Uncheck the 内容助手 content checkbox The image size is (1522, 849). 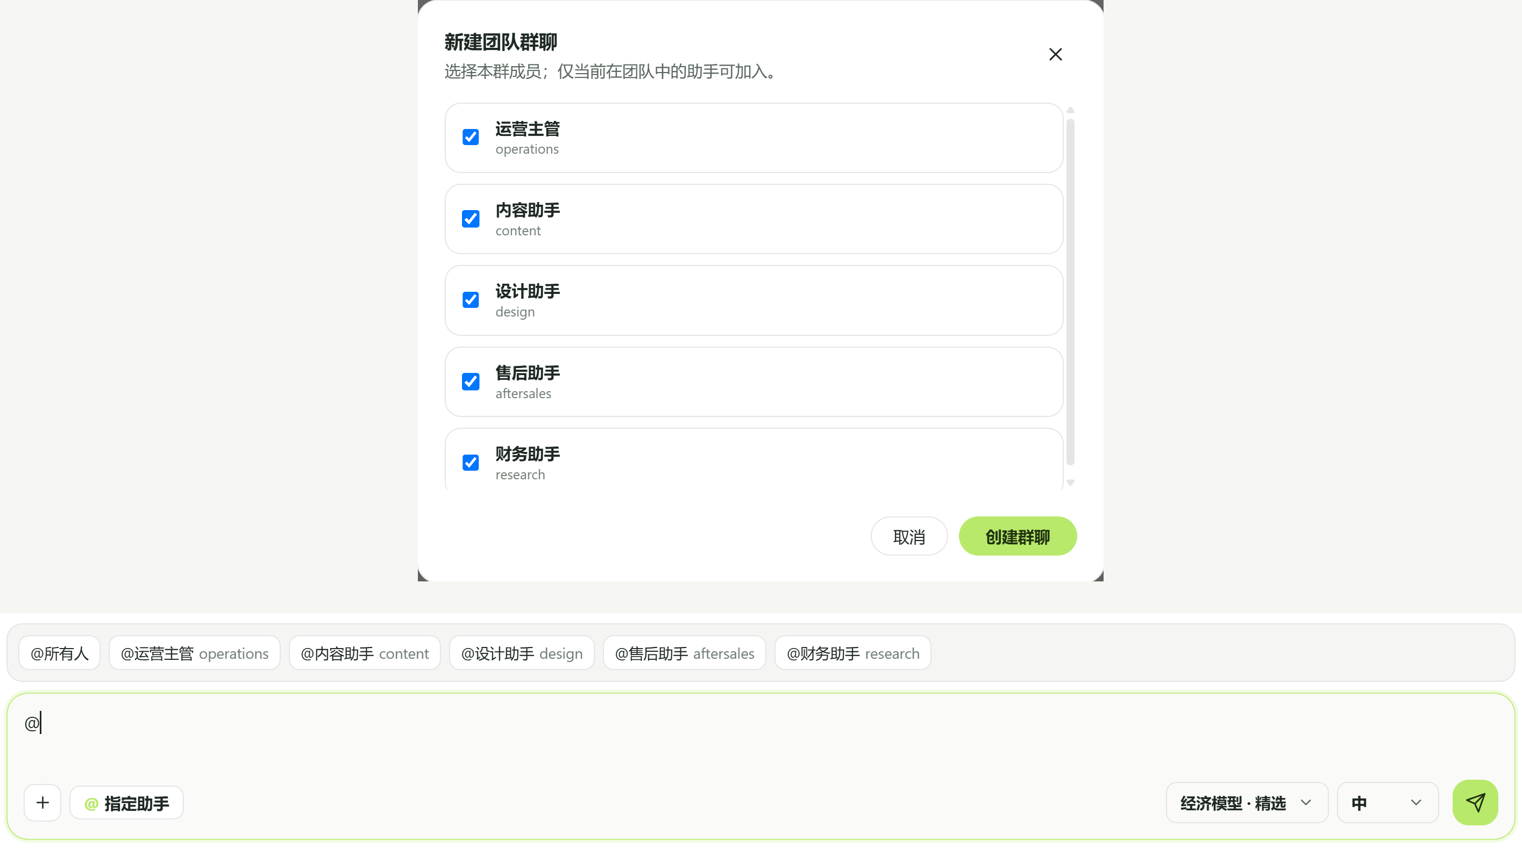point(470,219)
